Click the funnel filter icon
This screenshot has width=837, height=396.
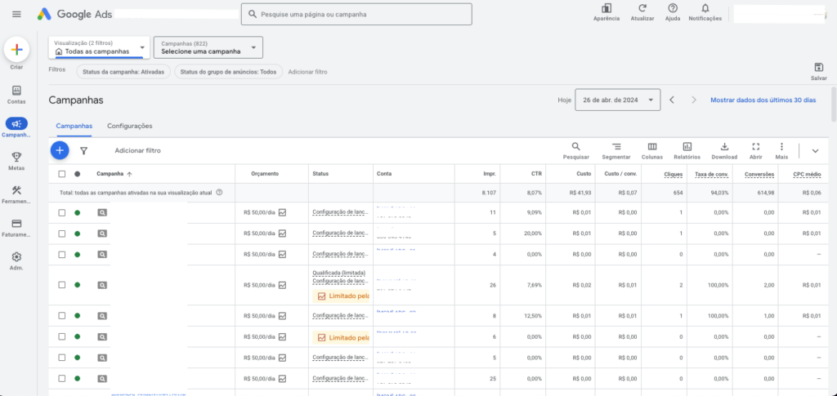pyautogui.click(x=84, y=151)
